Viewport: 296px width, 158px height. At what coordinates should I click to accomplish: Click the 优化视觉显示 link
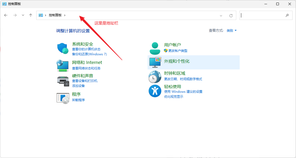(173, 97)
